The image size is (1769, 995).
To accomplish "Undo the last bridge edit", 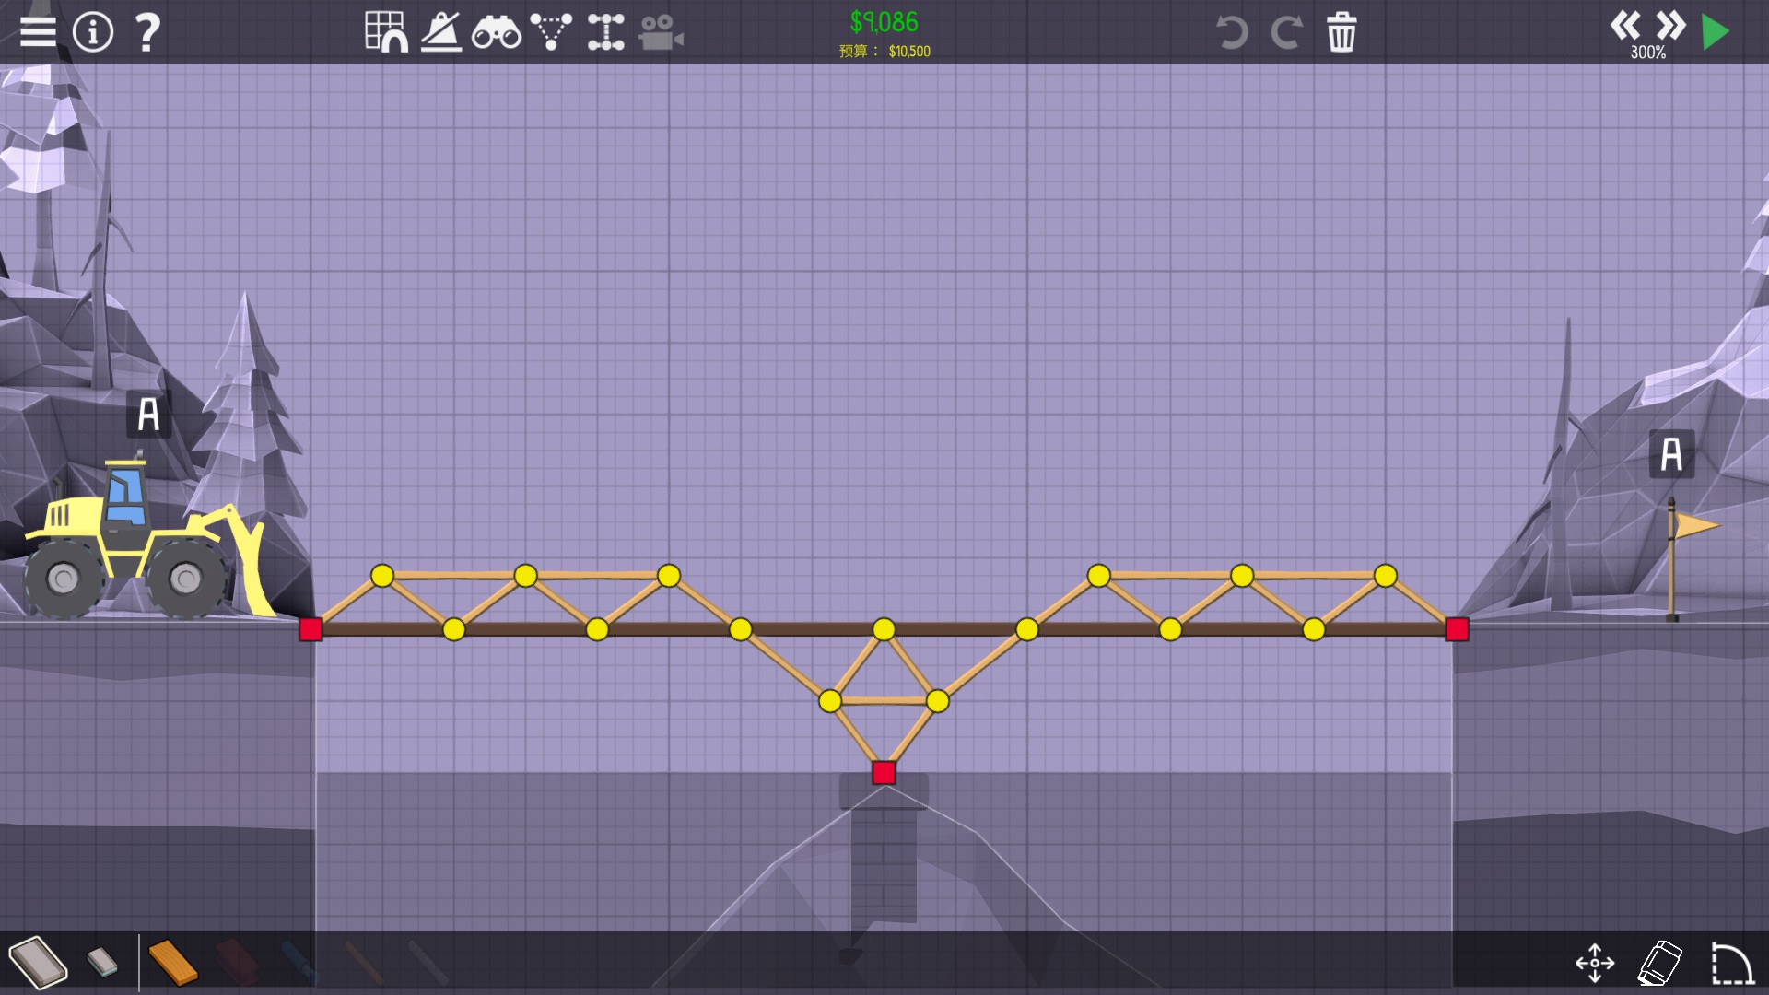I will [1232, 32].
